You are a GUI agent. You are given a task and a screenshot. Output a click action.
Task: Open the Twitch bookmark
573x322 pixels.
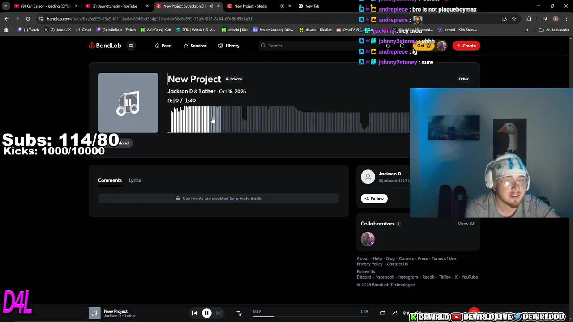tap(28, 30)
